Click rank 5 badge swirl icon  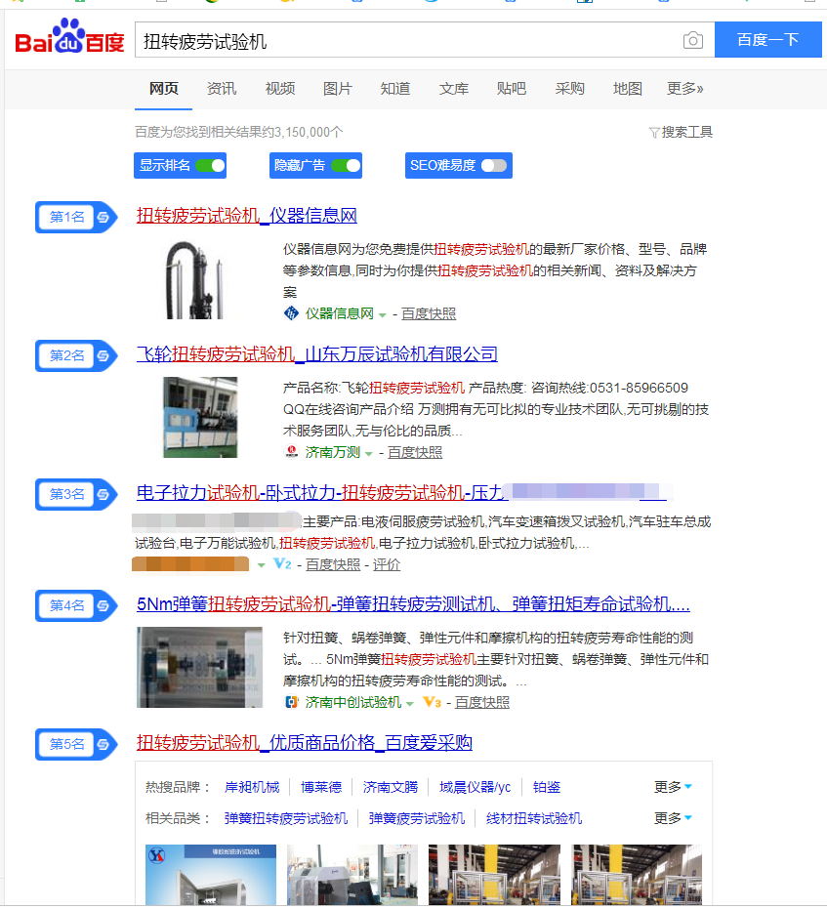(x=103, y=744)
